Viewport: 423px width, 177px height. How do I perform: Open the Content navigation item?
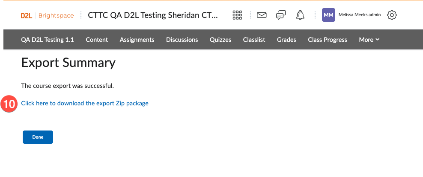[97, 40]
